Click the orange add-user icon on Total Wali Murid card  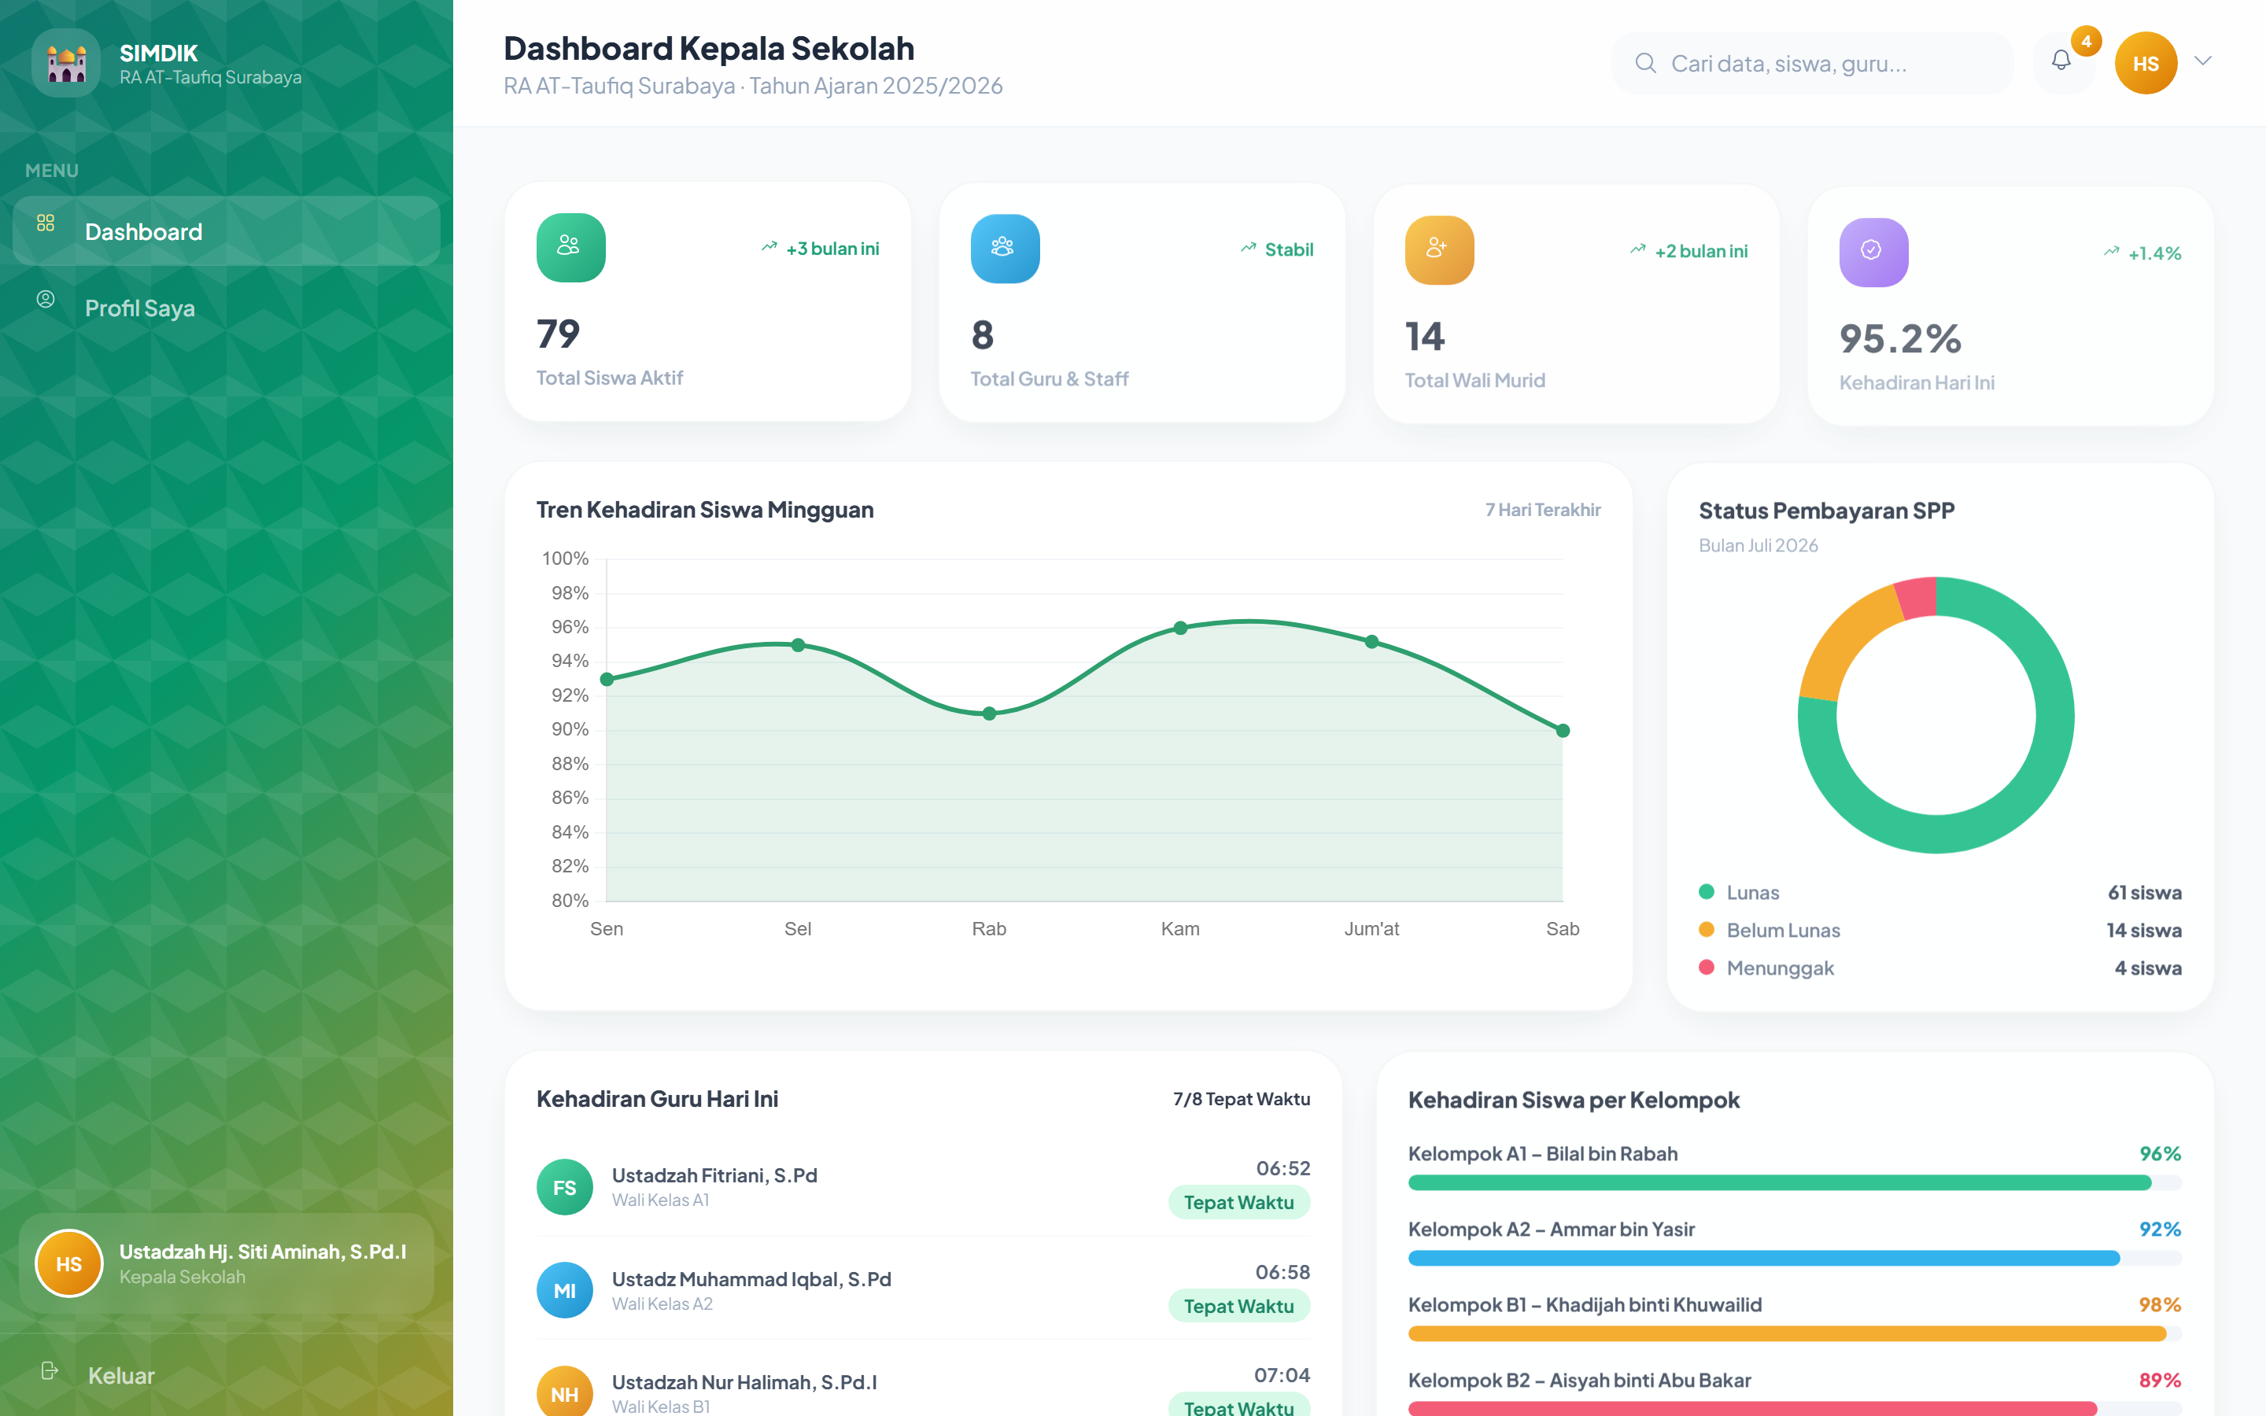coord(1439,250)
